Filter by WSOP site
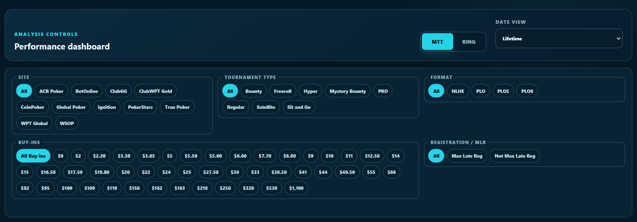 pos(67,123)
